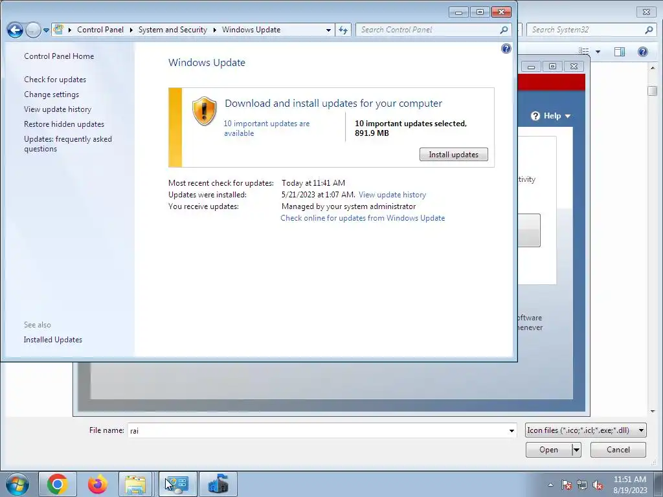Open Help menu in the blue background window
The width and height of the screenshot is (663, 497).
(552, 116)
